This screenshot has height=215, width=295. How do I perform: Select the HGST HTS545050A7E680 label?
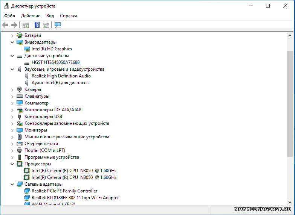point(56,62)
